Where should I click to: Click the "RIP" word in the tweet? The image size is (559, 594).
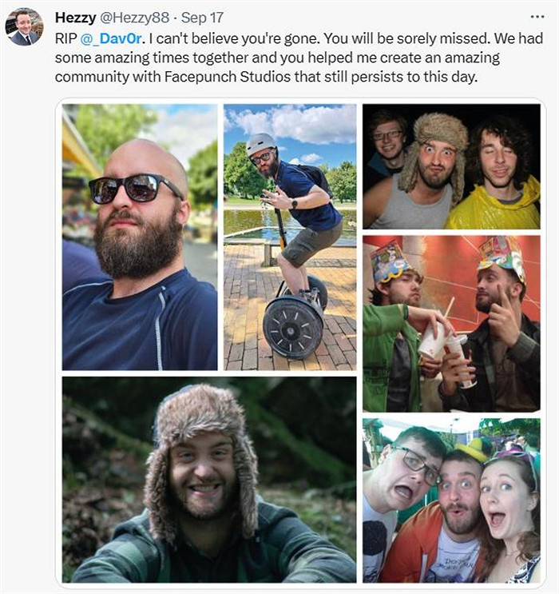65,38
